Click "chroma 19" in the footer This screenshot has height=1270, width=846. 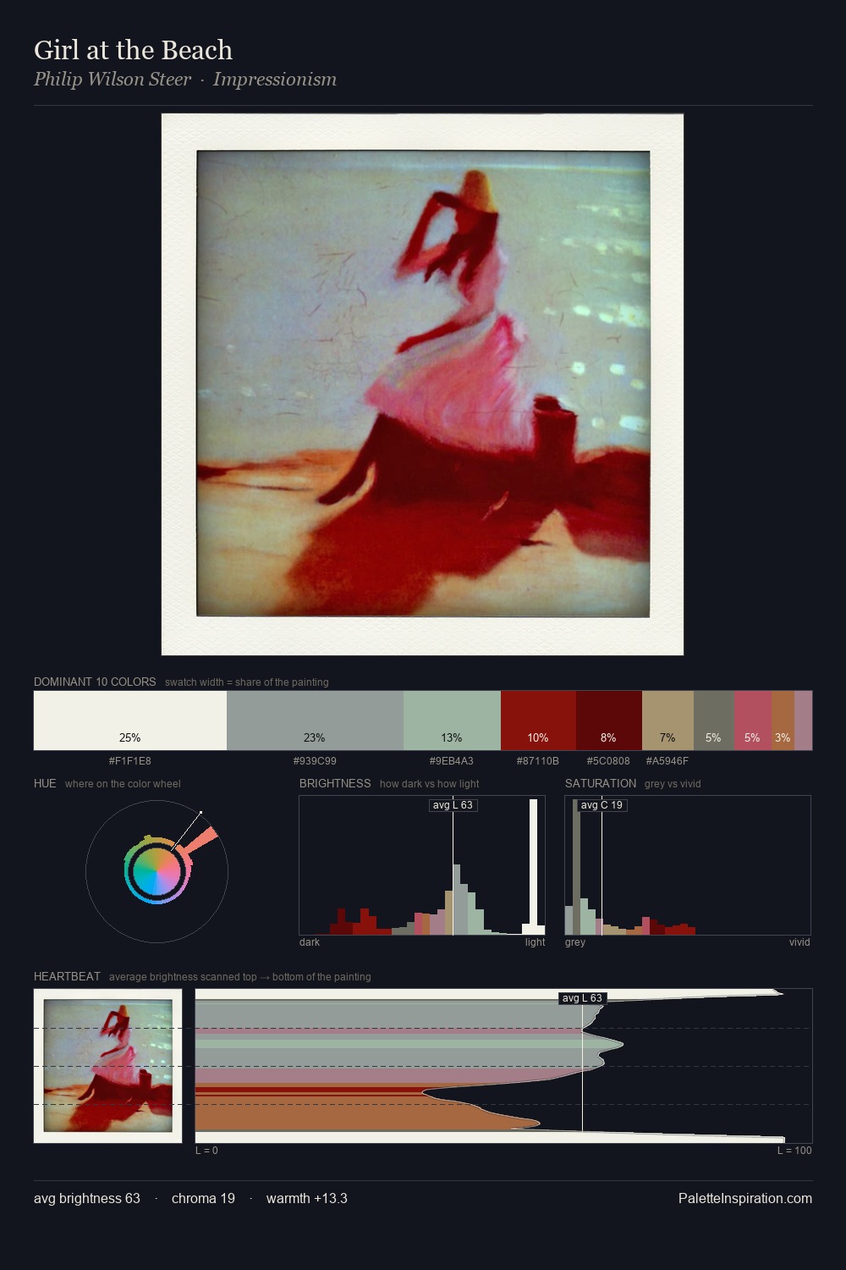coord(203,1198)
